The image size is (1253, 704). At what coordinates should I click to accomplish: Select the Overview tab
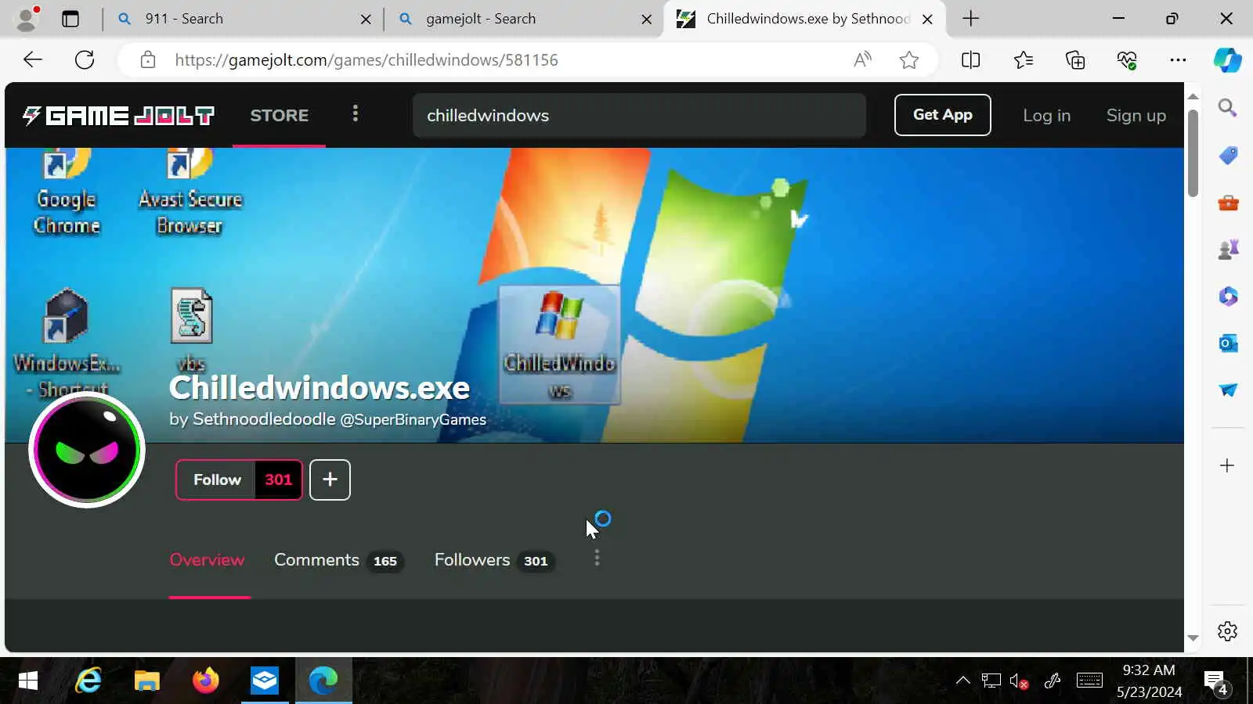[208, 560]
